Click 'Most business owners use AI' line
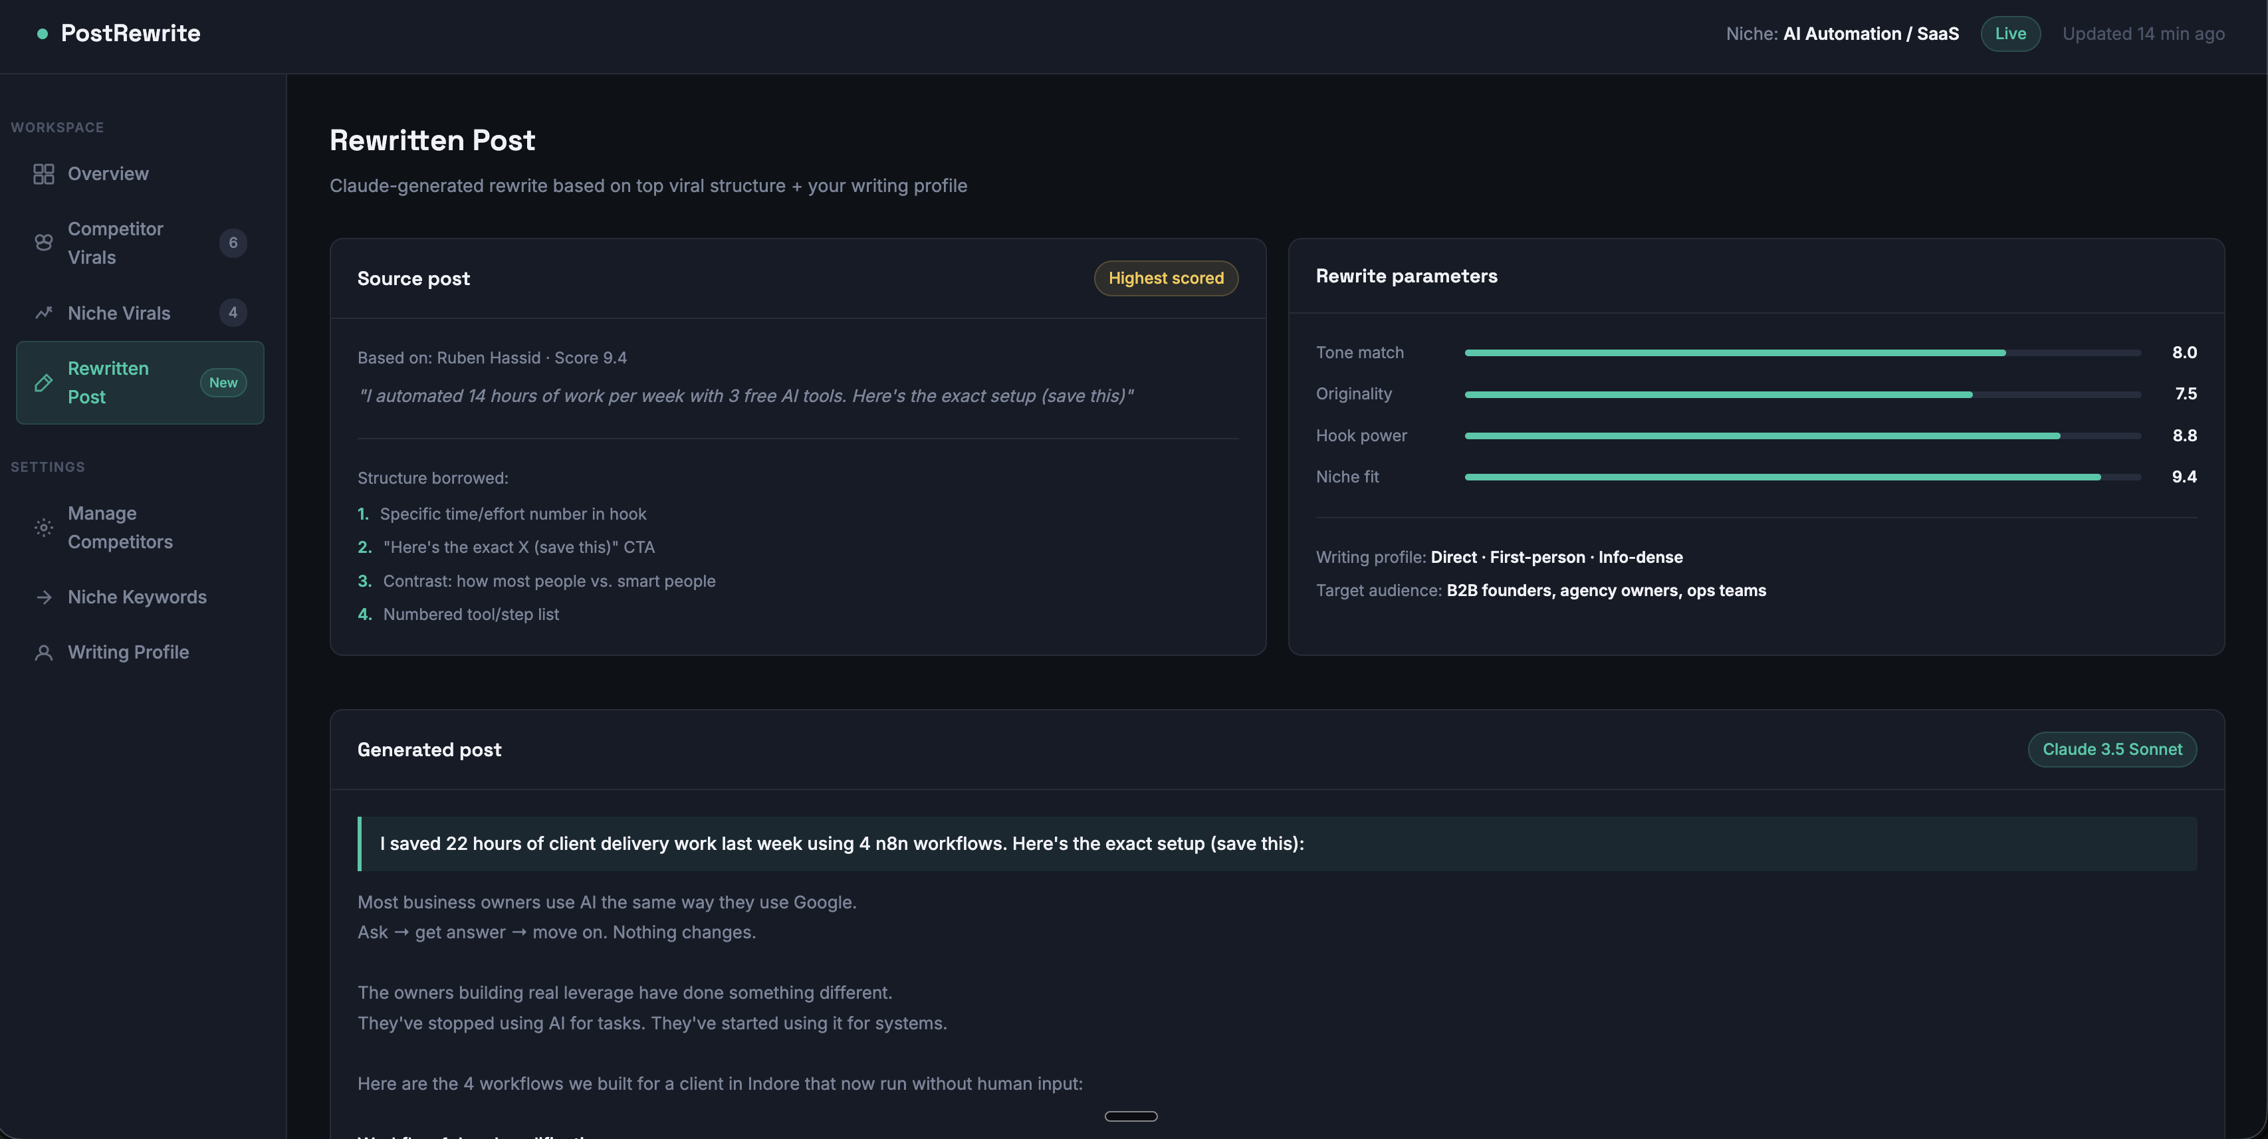 (607, 903)
